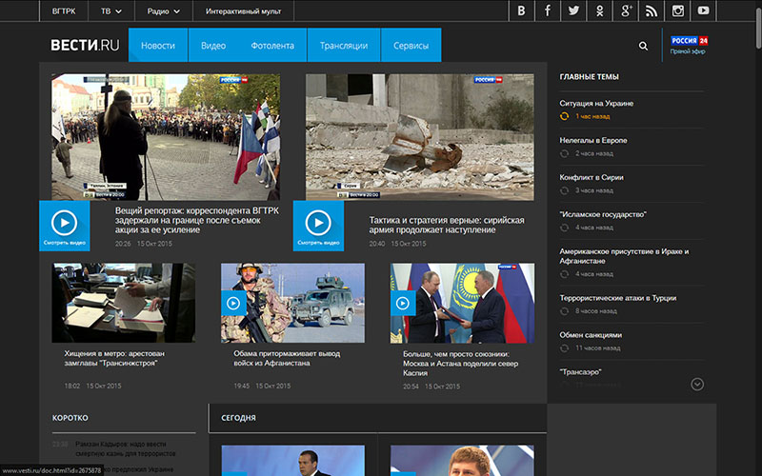762x476 pixels.
Task: Open headline about detained ВГТРК correspondent
Action: 197,220
